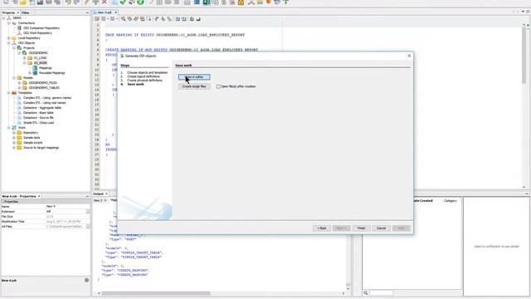Expand the ODIGENDEMO_TABLES model node

tap(19, 88)
